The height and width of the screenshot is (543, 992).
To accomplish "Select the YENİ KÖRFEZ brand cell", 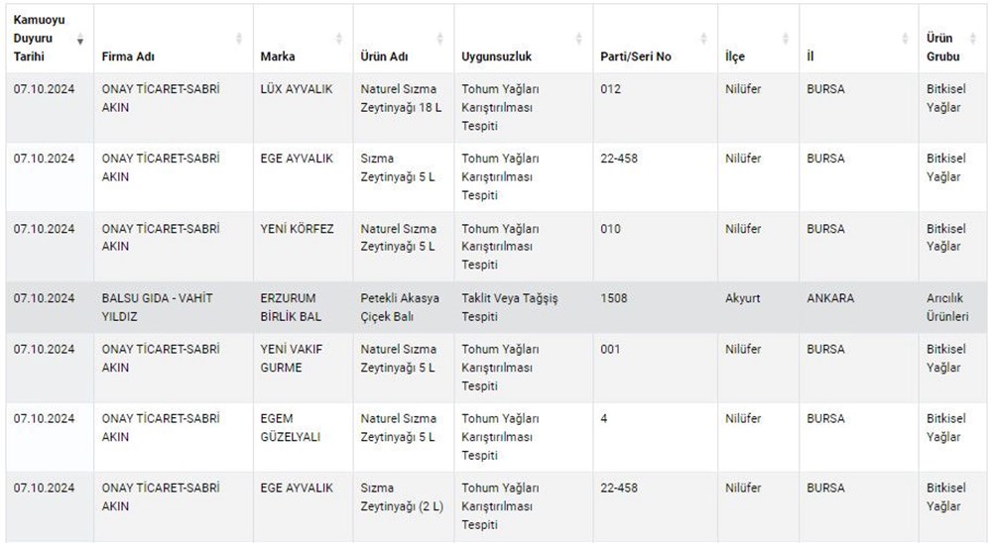I will [297, 229].
